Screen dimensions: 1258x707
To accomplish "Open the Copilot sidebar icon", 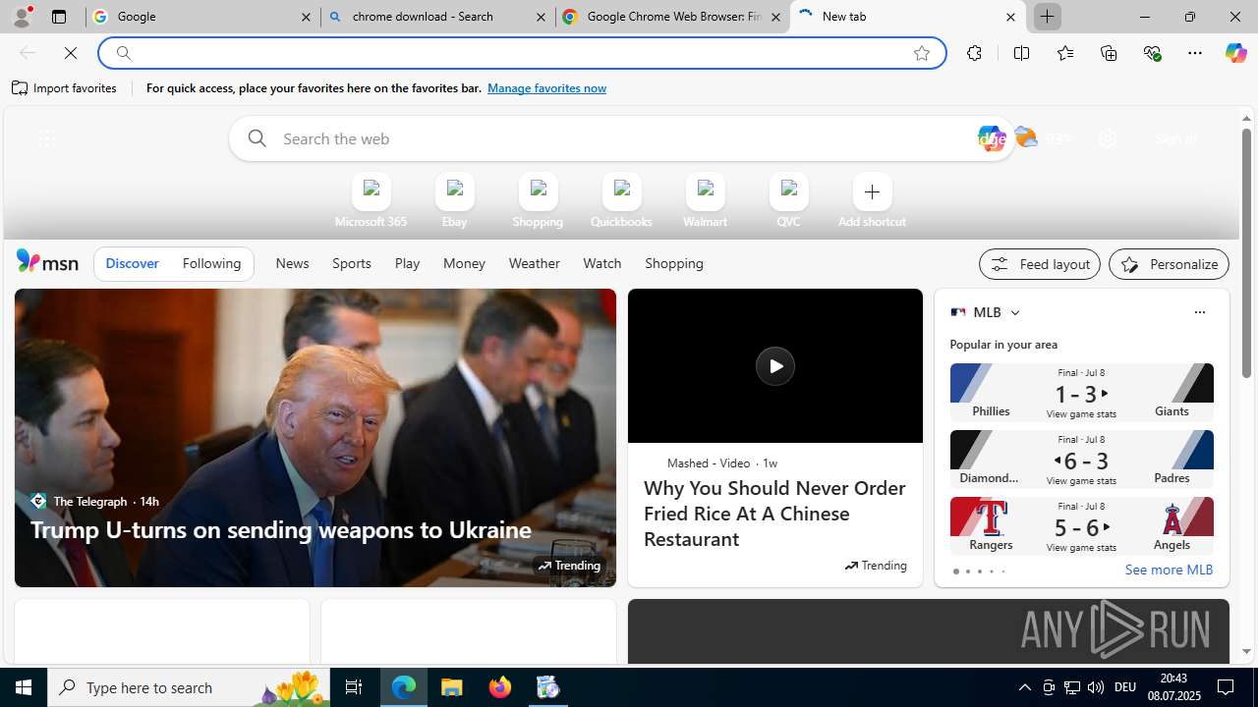I will point(1235,53).
